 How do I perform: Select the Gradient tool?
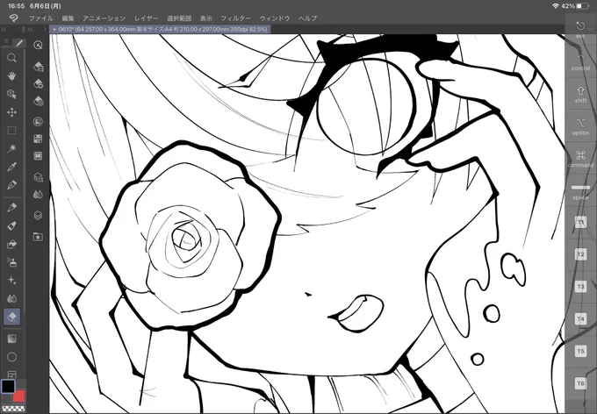pyautogui.click(x=11, y=339)
